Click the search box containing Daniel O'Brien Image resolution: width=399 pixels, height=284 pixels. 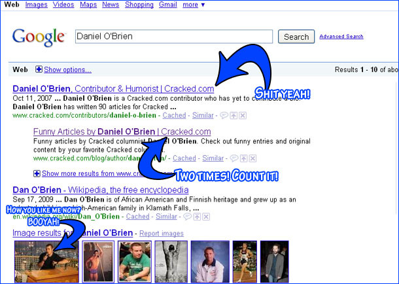coord(174,37)
